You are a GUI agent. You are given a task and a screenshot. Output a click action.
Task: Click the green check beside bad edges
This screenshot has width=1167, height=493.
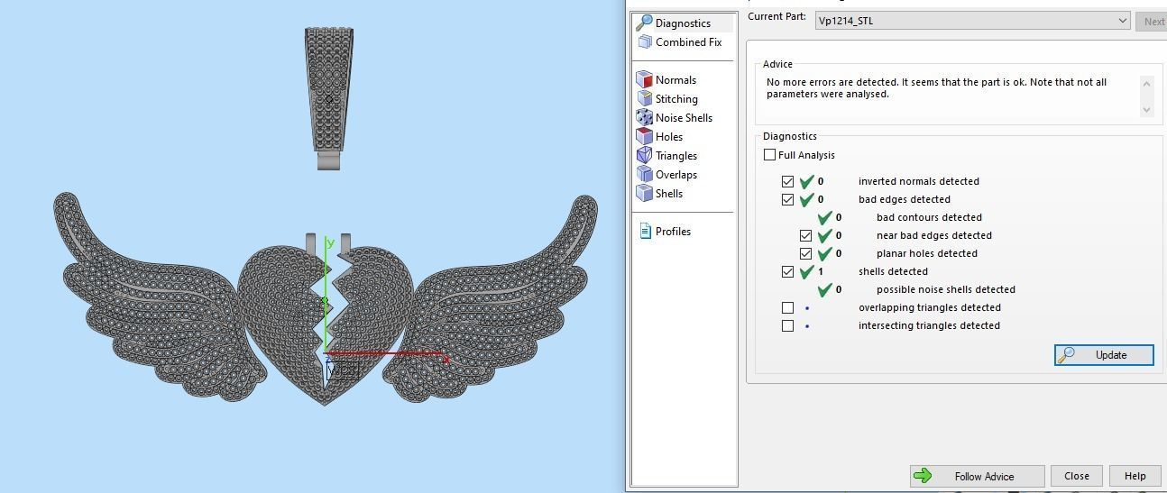[806, 199]
